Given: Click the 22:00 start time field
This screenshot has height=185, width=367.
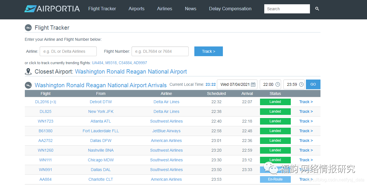Looking at the screenshot, I should (270, 84).
